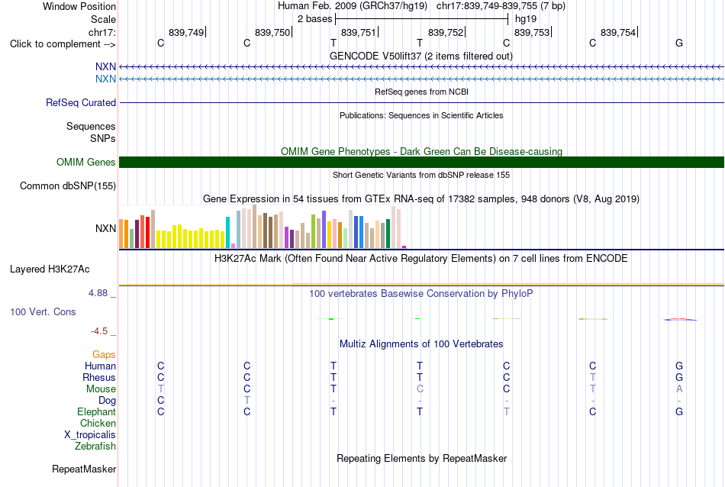Click the header coordinates chr17:839,749-839,755 (7 bp)
This screenshot has width=725, height=487.
click(x=501, y=6)
